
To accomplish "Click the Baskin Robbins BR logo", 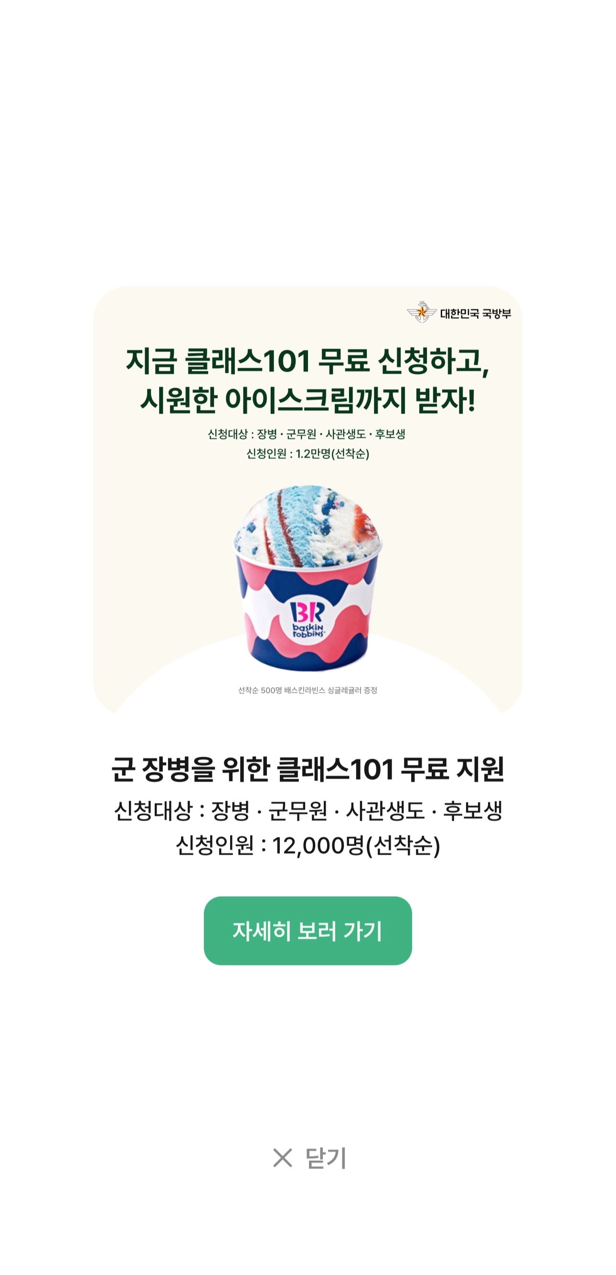I will (x=308, y=619).
